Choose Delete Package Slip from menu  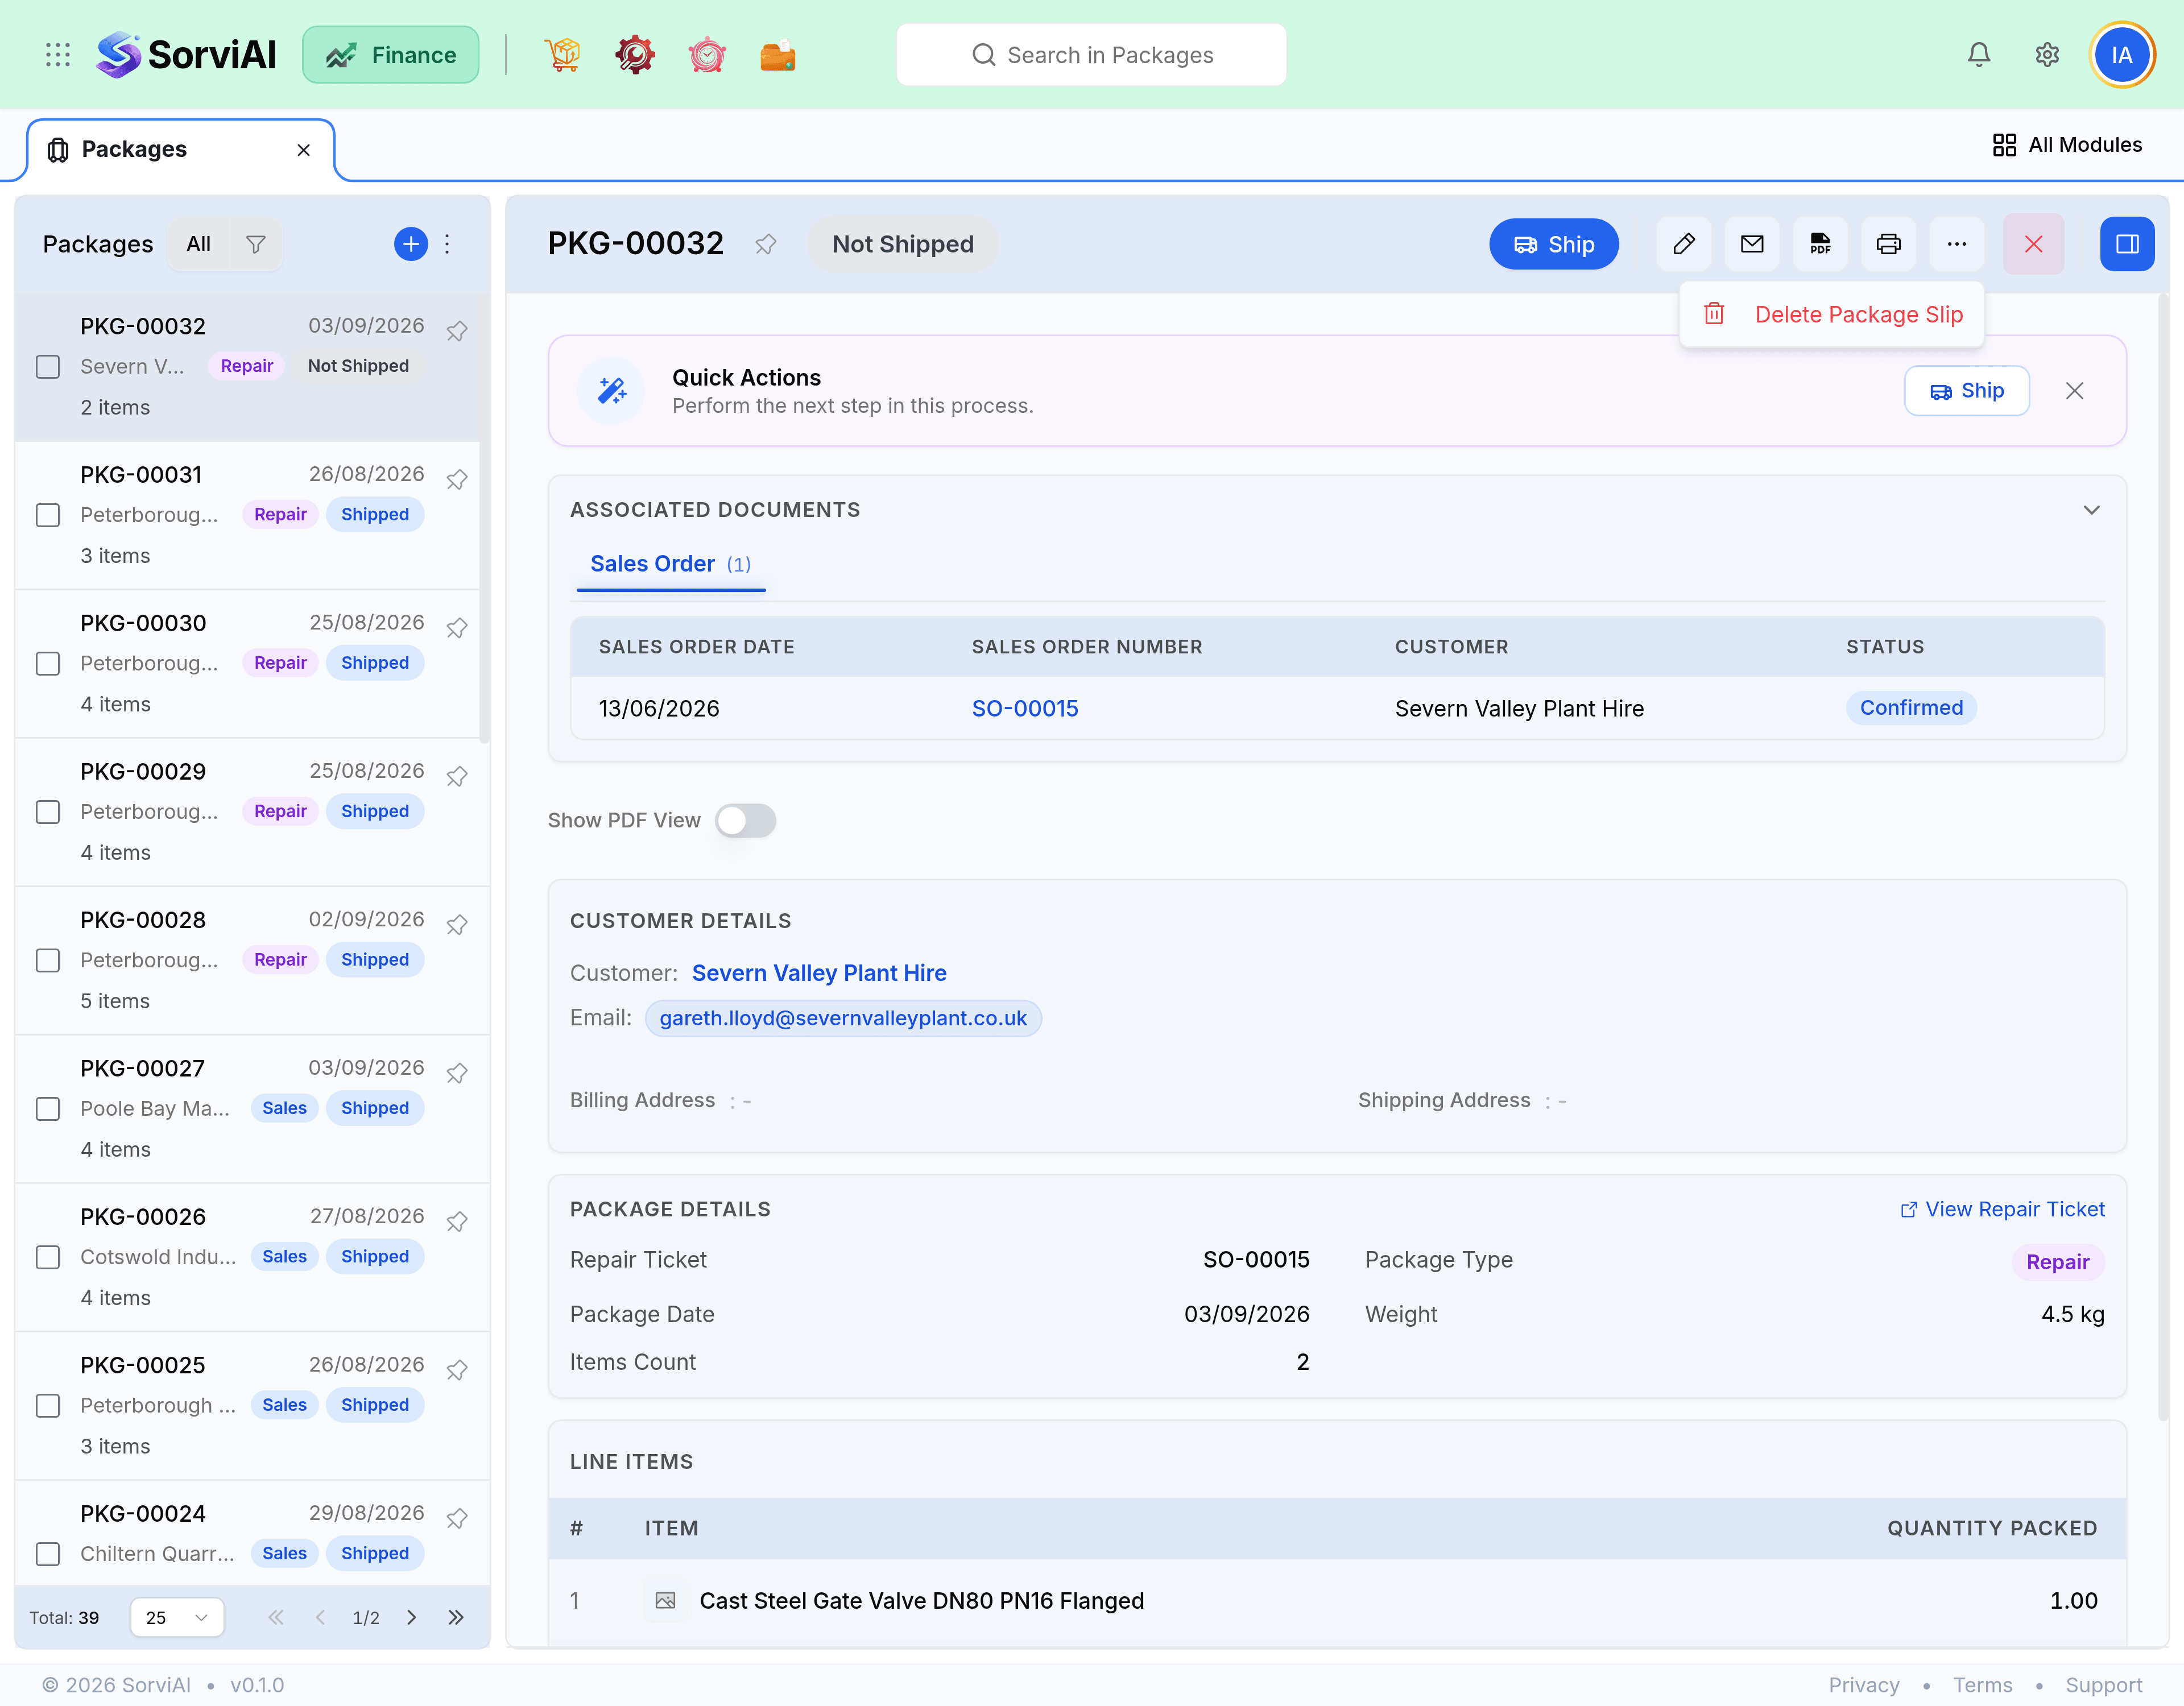1832,315
